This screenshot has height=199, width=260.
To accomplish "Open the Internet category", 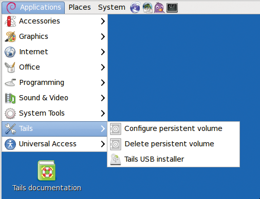I will pos(54,52).
